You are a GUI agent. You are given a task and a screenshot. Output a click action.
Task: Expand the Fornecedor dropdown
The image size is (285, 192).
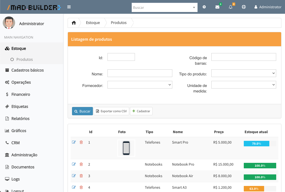pyautogui.click(x=140, y=85)
